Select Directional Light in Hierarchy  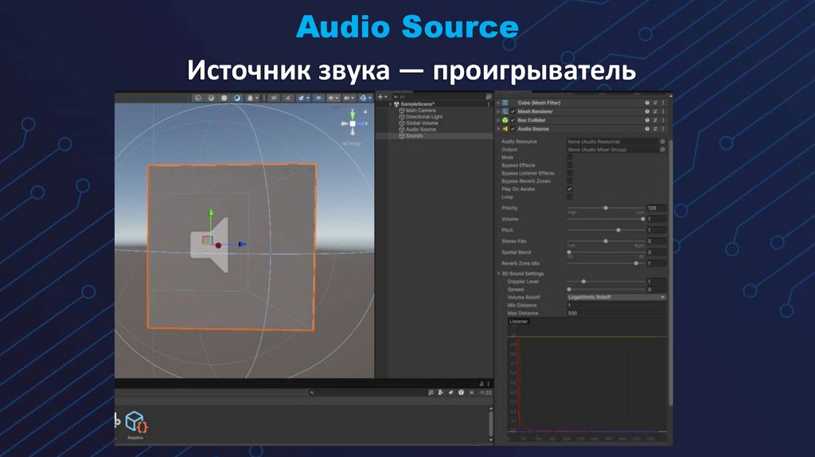tap(423, 116)
